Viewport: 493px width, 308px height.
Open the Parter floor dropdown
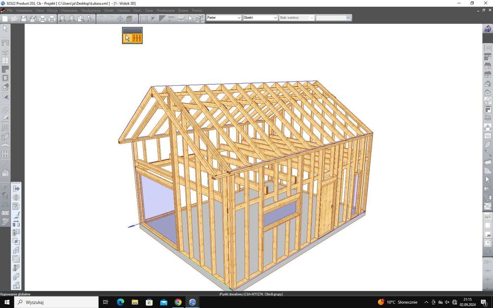pos(224,18)
